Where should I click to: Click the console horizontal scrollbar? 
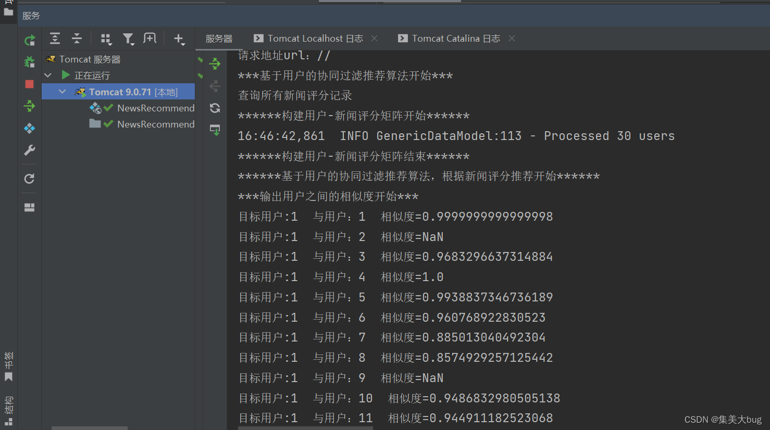tap(305, 428)
